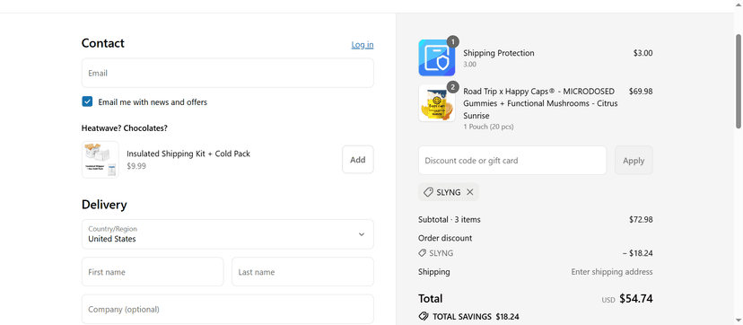Open the Country/Region dropdown
Screen dimensions: 743x325
click(227, 234)
